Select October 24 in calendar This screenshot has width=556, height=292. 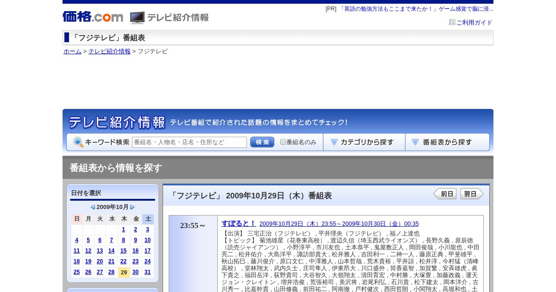tap(148, 261)
